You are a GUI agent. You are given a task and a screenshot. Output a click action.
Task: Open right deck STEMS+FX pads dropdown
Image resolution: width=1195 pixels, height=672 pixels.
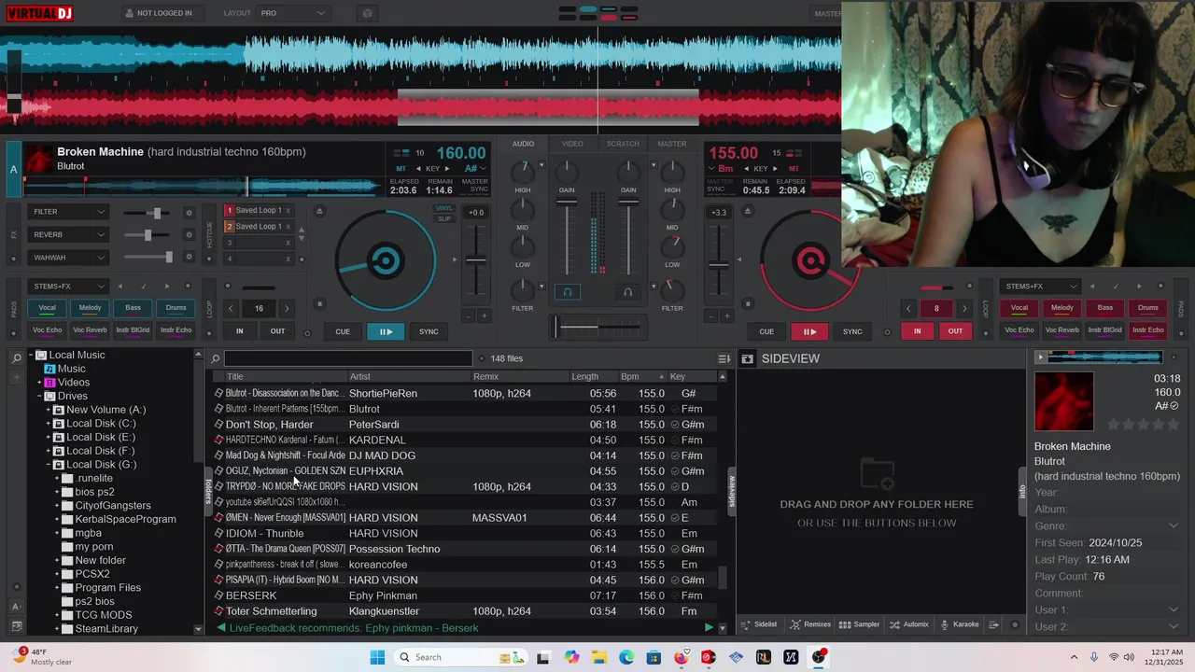tap(1040, 287)
